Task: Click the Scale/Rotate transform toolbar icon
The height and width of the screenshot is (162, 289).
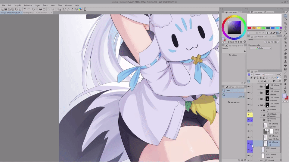Action: [x=44, y=9]
